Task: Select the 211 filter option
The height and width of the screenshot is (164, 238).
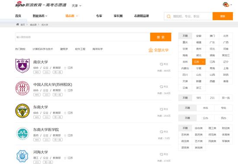Action: coord(212,98)
